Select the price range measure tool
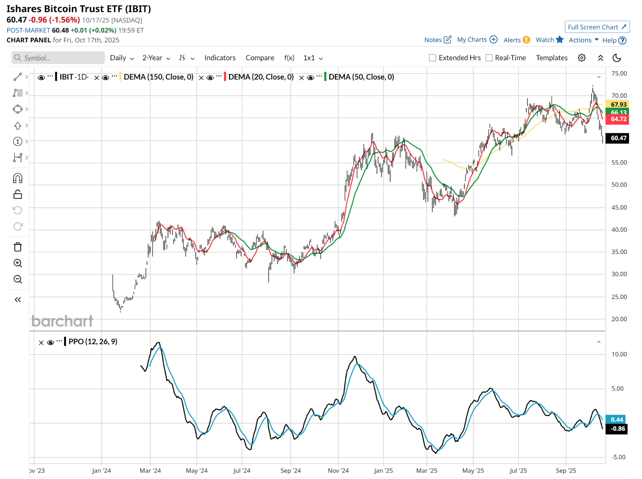Viewport: 642px width, 479px height. 18,158
